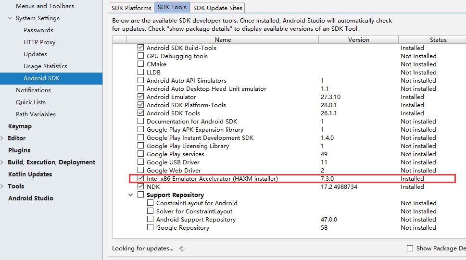Image resolution: width=466 pixels, height=260 pixels.
Task: Expand the Tools settings node
Action: 2,186
